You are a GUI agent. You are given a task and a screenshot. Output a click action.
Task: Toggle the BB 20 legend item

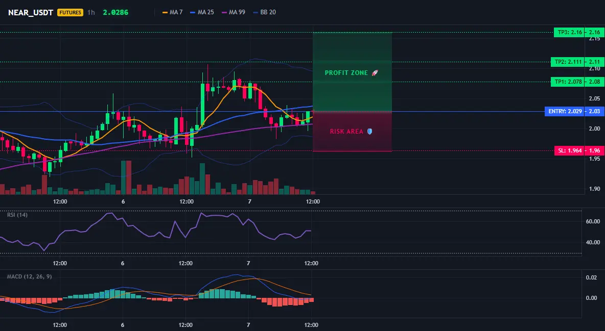point(264,12)
